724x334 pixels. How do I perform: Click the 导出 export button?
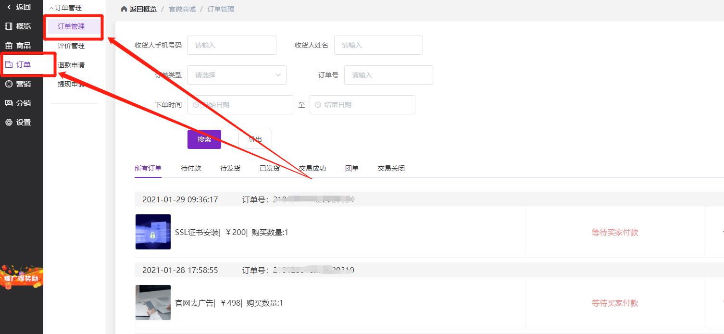255,139
